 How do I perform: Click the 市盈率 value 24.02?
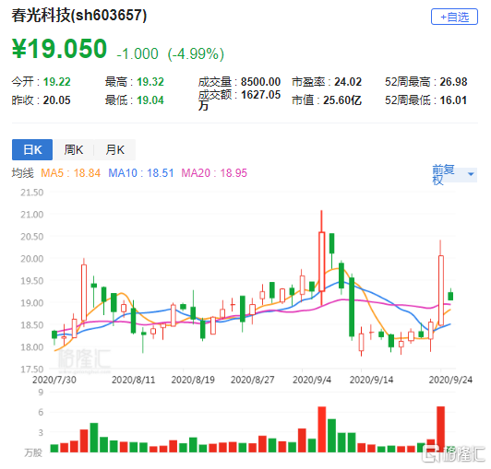coord(348,82)
